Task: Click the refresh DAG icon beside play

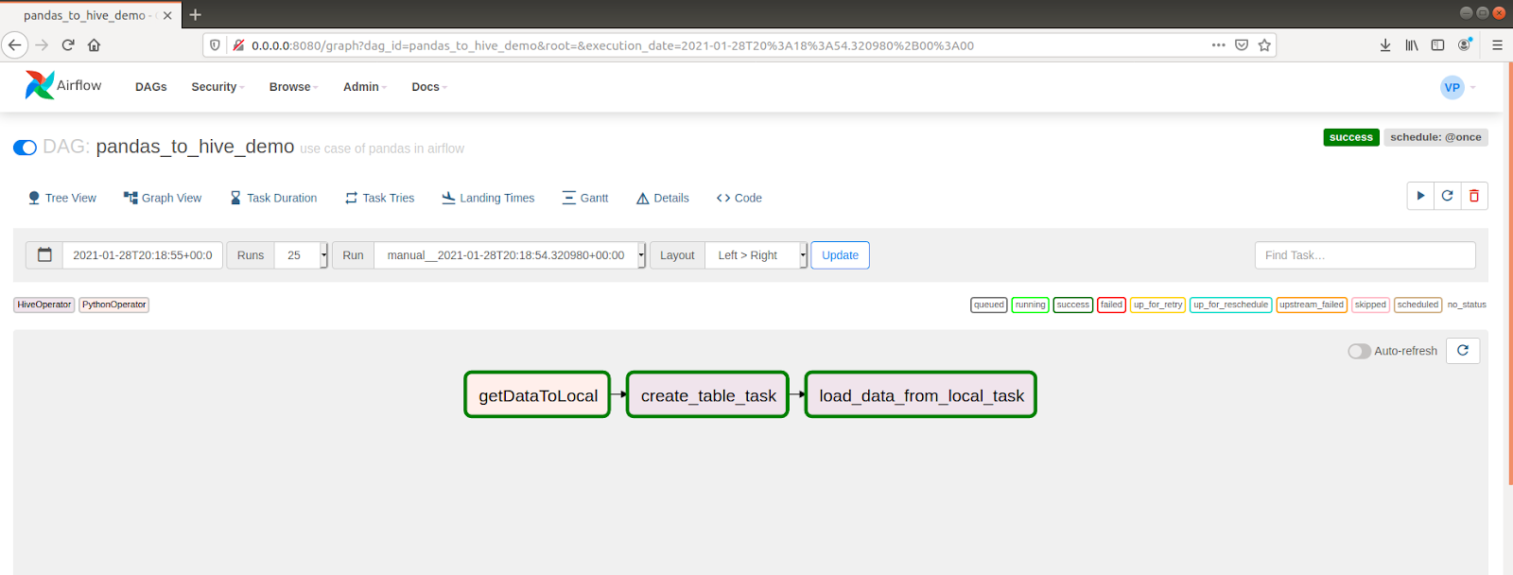Action: pyautogui.click(x=1447, y=196)
